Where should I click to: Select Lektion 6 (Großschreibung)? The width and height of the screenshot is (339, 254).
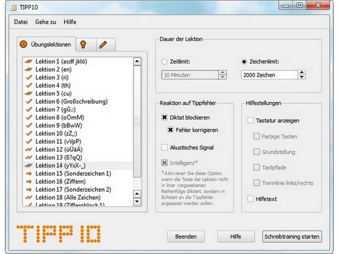[x=78, y=102]
